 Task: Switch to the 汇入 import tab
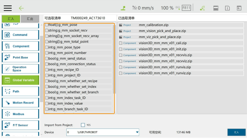11,19
